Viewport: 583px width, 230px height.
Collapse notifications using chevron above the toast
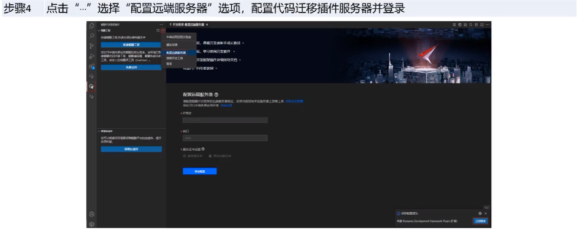[487, 207]
